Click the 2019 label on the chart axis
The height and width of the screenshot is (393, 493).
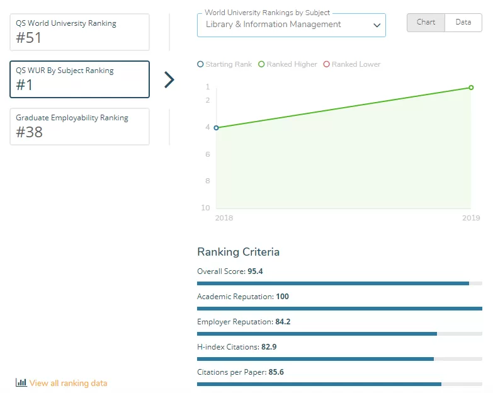[x=471, y=218]
